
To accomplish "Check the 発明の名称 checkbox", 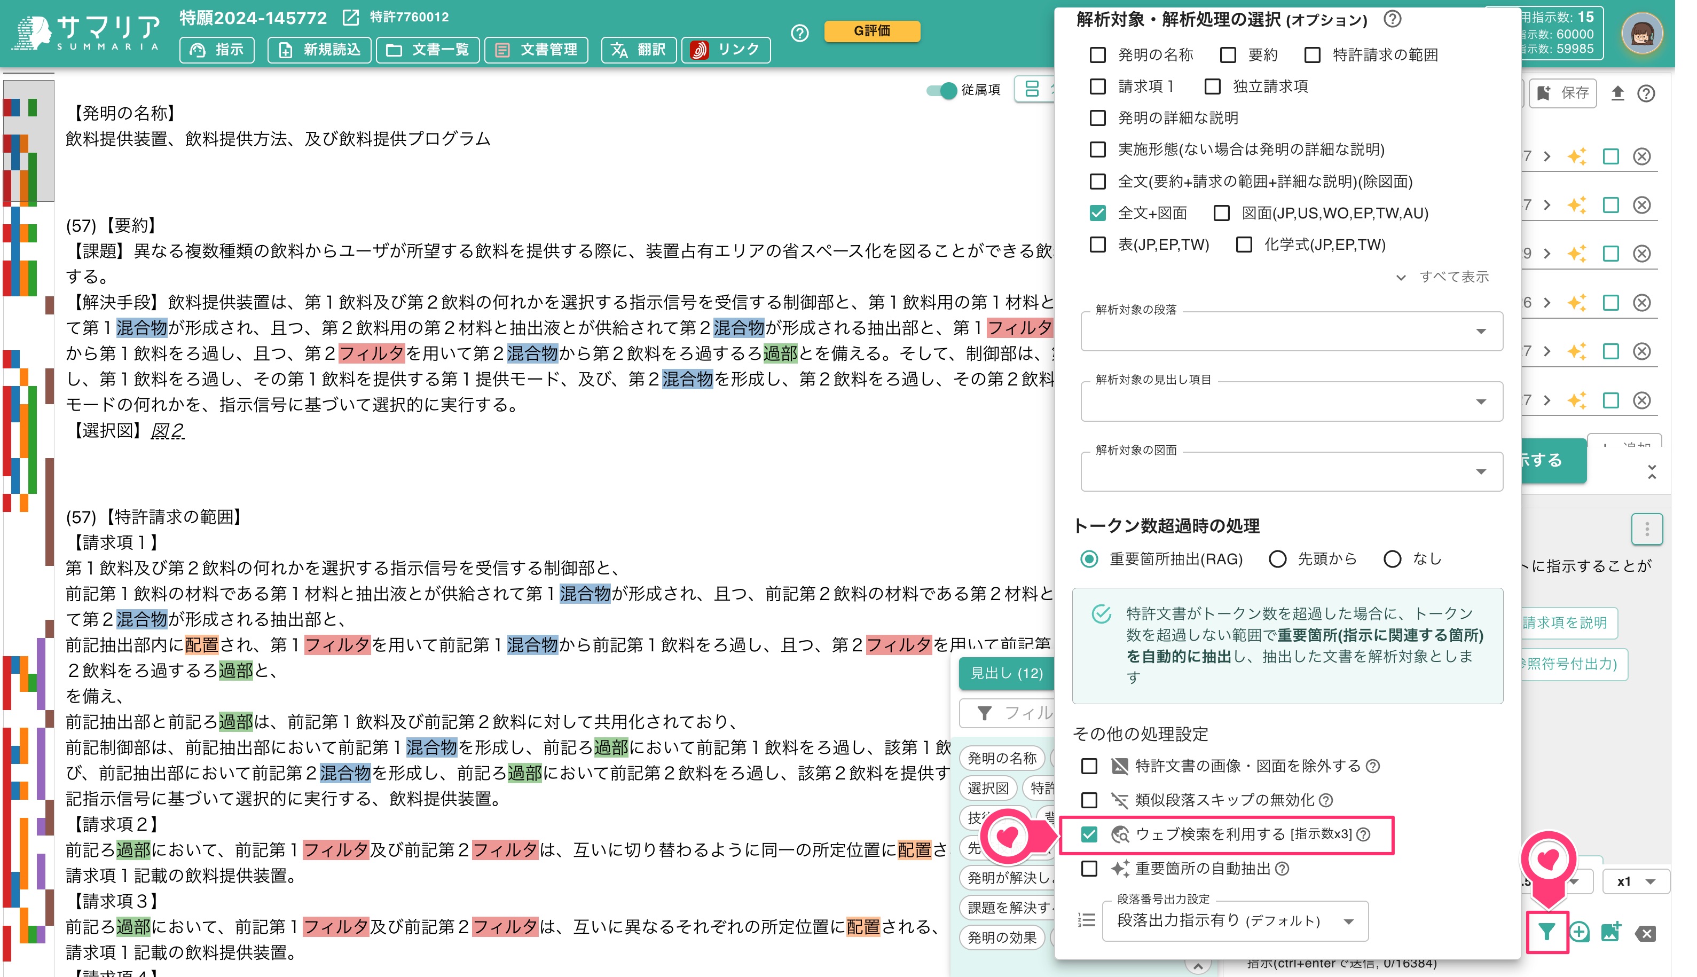I will click(x=1098, y=55).
